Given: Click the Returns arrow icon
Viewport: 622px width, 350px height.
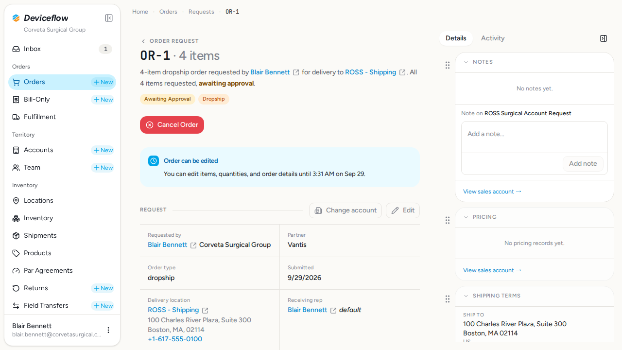Looking at the screenshot, I should pos(16,288).
